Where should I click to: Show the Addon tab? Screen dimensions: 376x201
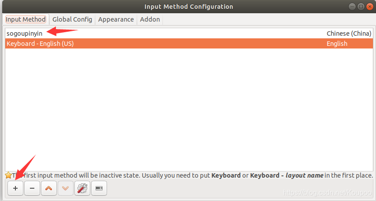click(150, 19)
